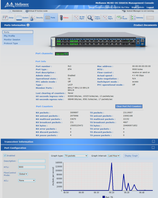The width and height of the screenshot is (158, 198).
Task: Click the host name mellanox-switch-sx6036-8a736a
Action: coord(112,7)
